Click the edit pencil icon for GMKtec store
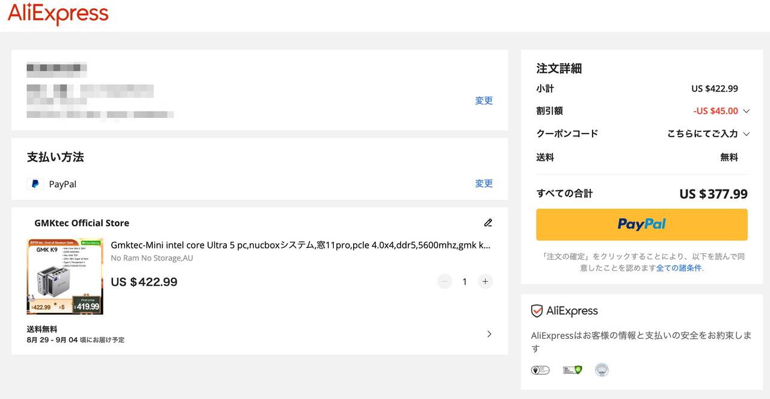Viewport: 770px width, 399px height. point(488,223)
